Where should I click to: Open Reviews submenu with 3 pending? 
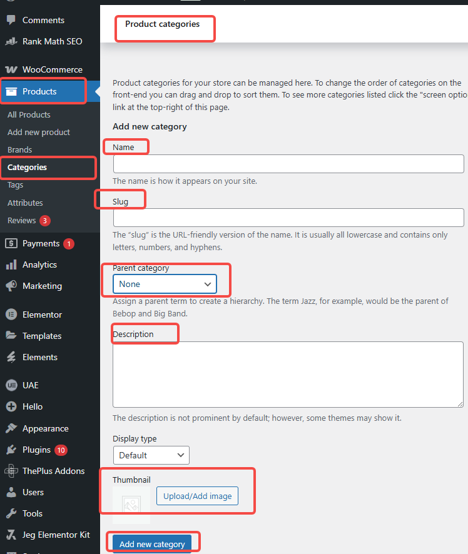pyautogui.click(x=22, y=221)
